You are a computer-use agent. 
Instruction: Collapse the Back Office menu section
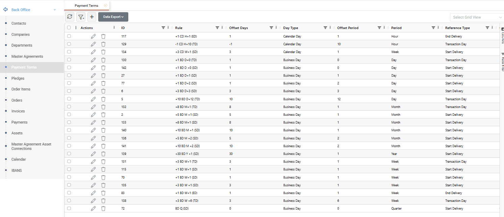coord(55,10)
